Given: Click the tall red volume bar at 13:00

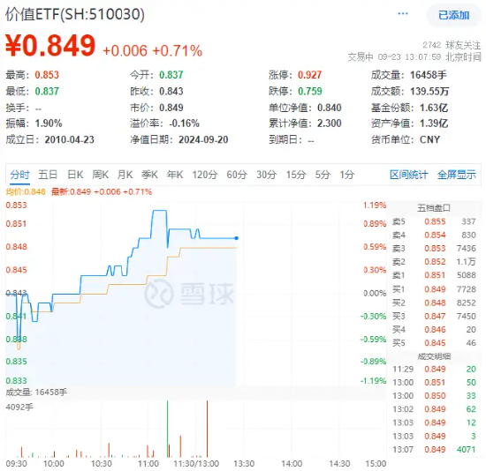Looking at the screenshot, I should point(207,429).
